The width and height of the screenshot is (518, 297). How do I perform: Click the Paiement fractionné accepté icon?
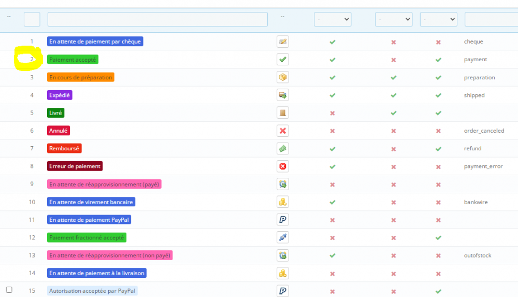(283, 237)
